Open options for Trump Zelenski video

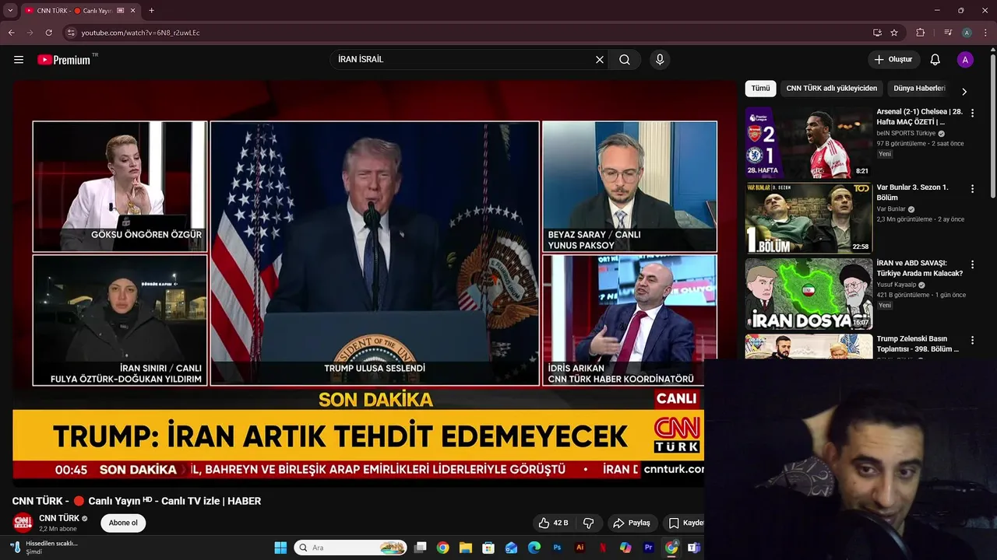tap(972, 340)
